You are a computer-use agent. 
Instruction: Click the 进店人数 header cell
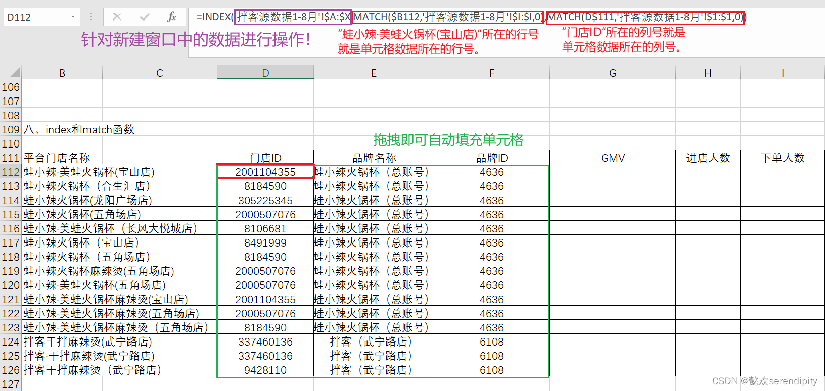tap(708, 158)
